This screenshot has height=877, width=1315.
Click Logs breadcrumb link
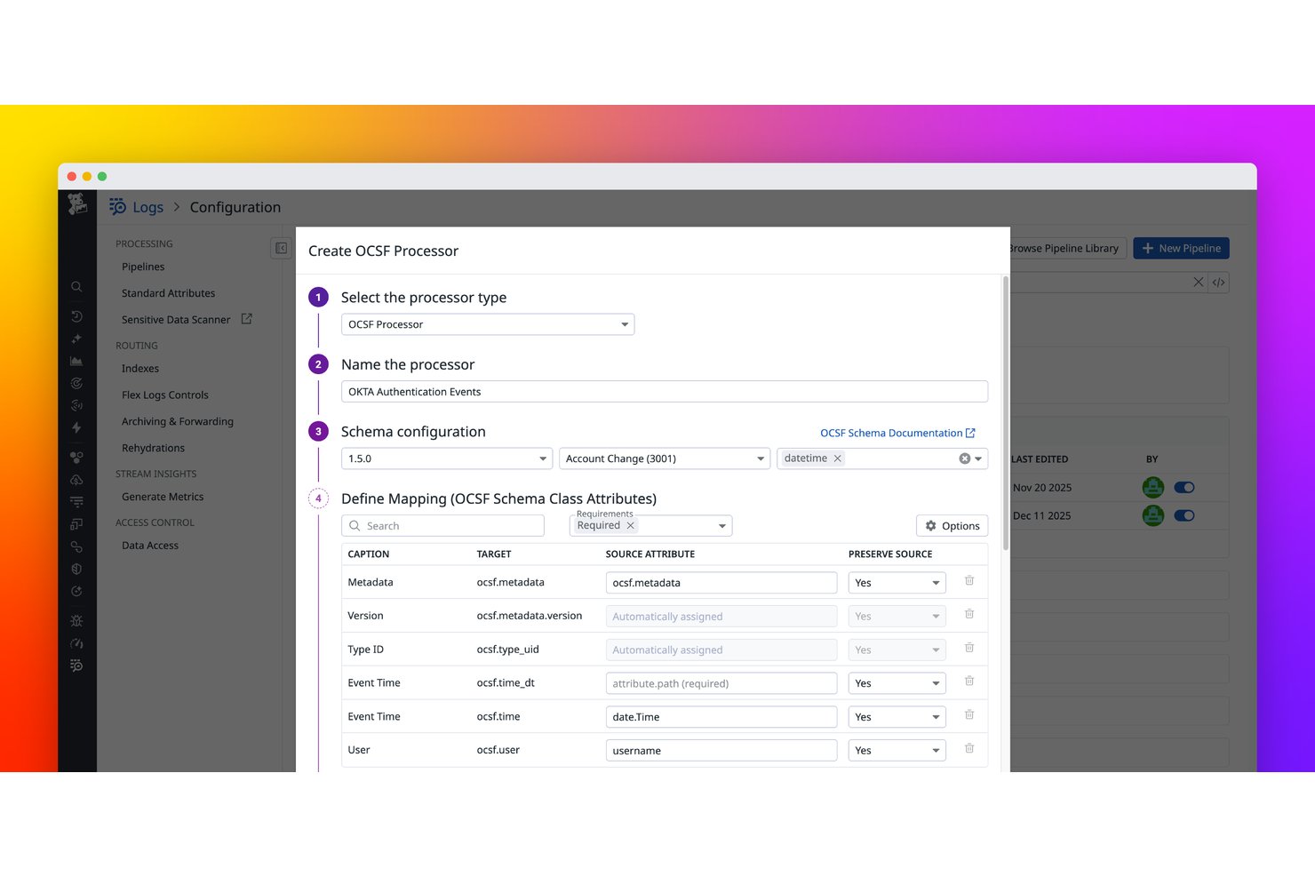coord(147,207)
